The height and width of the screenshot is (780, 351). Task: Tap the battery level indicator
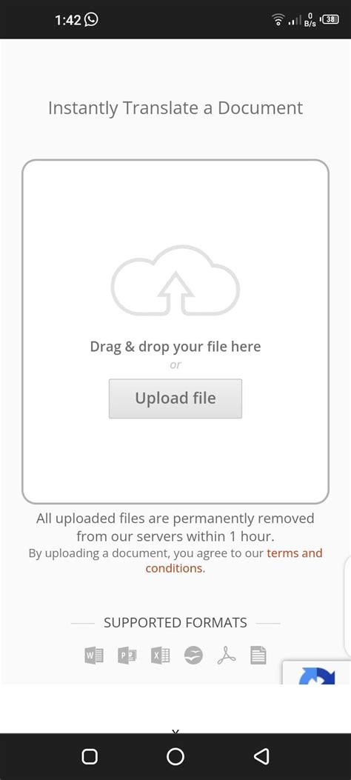[331, 20]
